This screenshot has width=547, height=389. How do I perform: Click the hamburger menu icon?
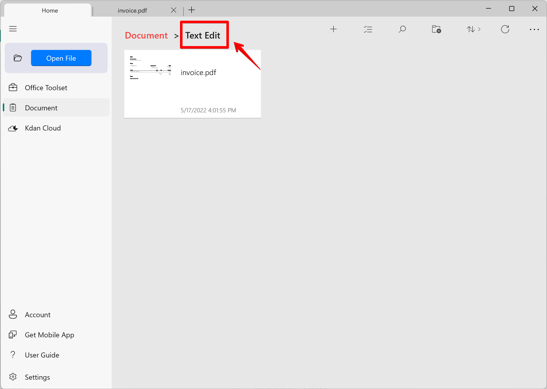tap(13, 29)
